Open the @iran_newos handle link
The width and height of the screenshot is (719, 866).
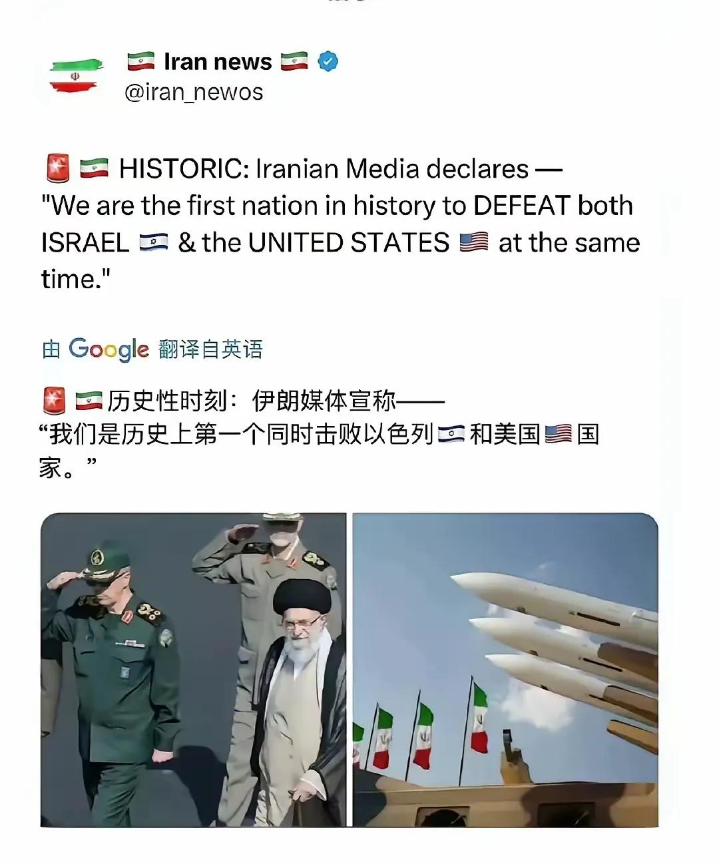(x=194, y=92)
